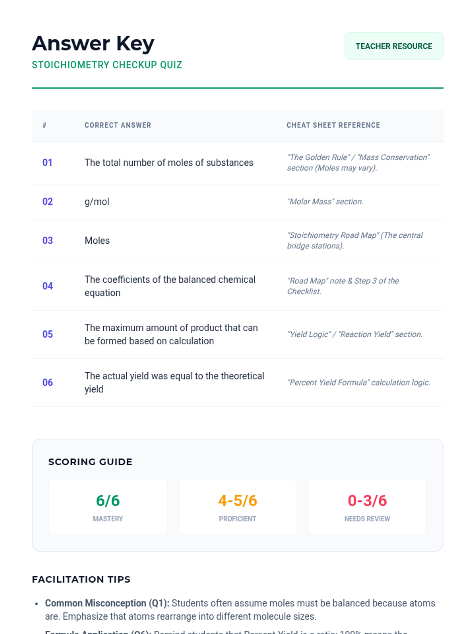
Task: Click the Molar Mass section reference
Action: (325, 202)
